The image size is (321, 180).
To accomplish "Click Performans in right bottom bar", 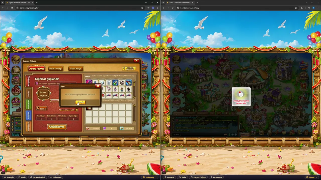I will 216,177.
